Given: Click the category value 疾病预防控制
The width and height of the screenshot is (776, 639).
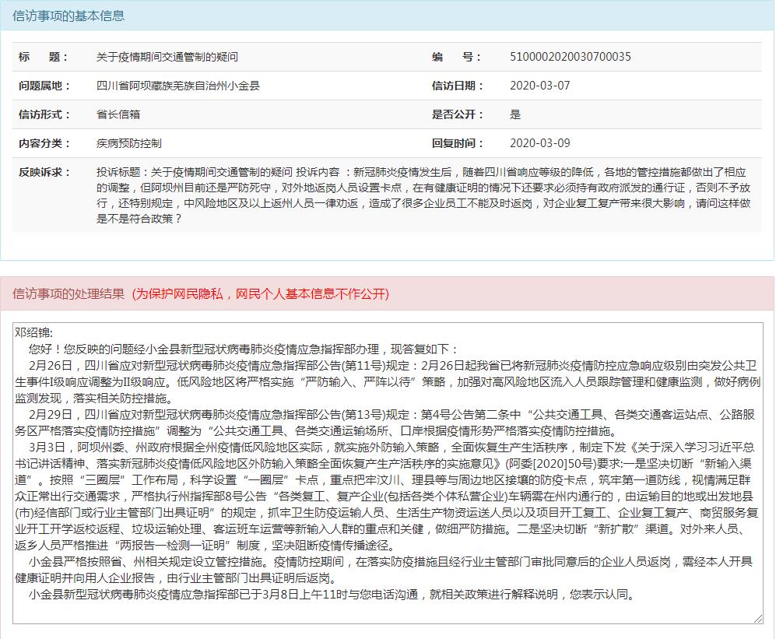Looking at the screenshot, I should [x=129, y=143].
